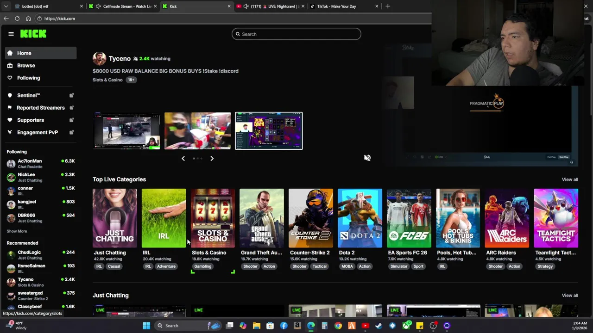Unmute the featured stream preview
This screenshot has height=333, width=593.
tap(367, 158)
